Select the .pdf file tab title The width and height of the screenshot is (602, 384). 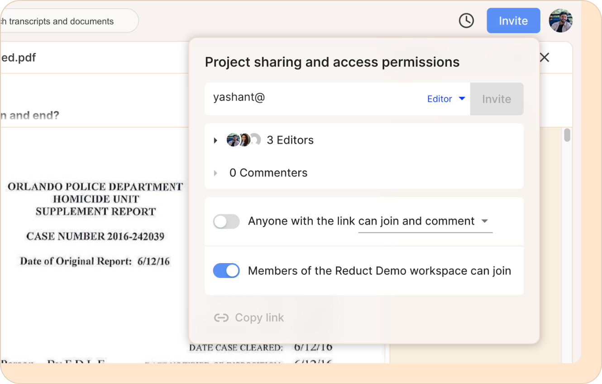pyautogui.click(x=18, y=58)
